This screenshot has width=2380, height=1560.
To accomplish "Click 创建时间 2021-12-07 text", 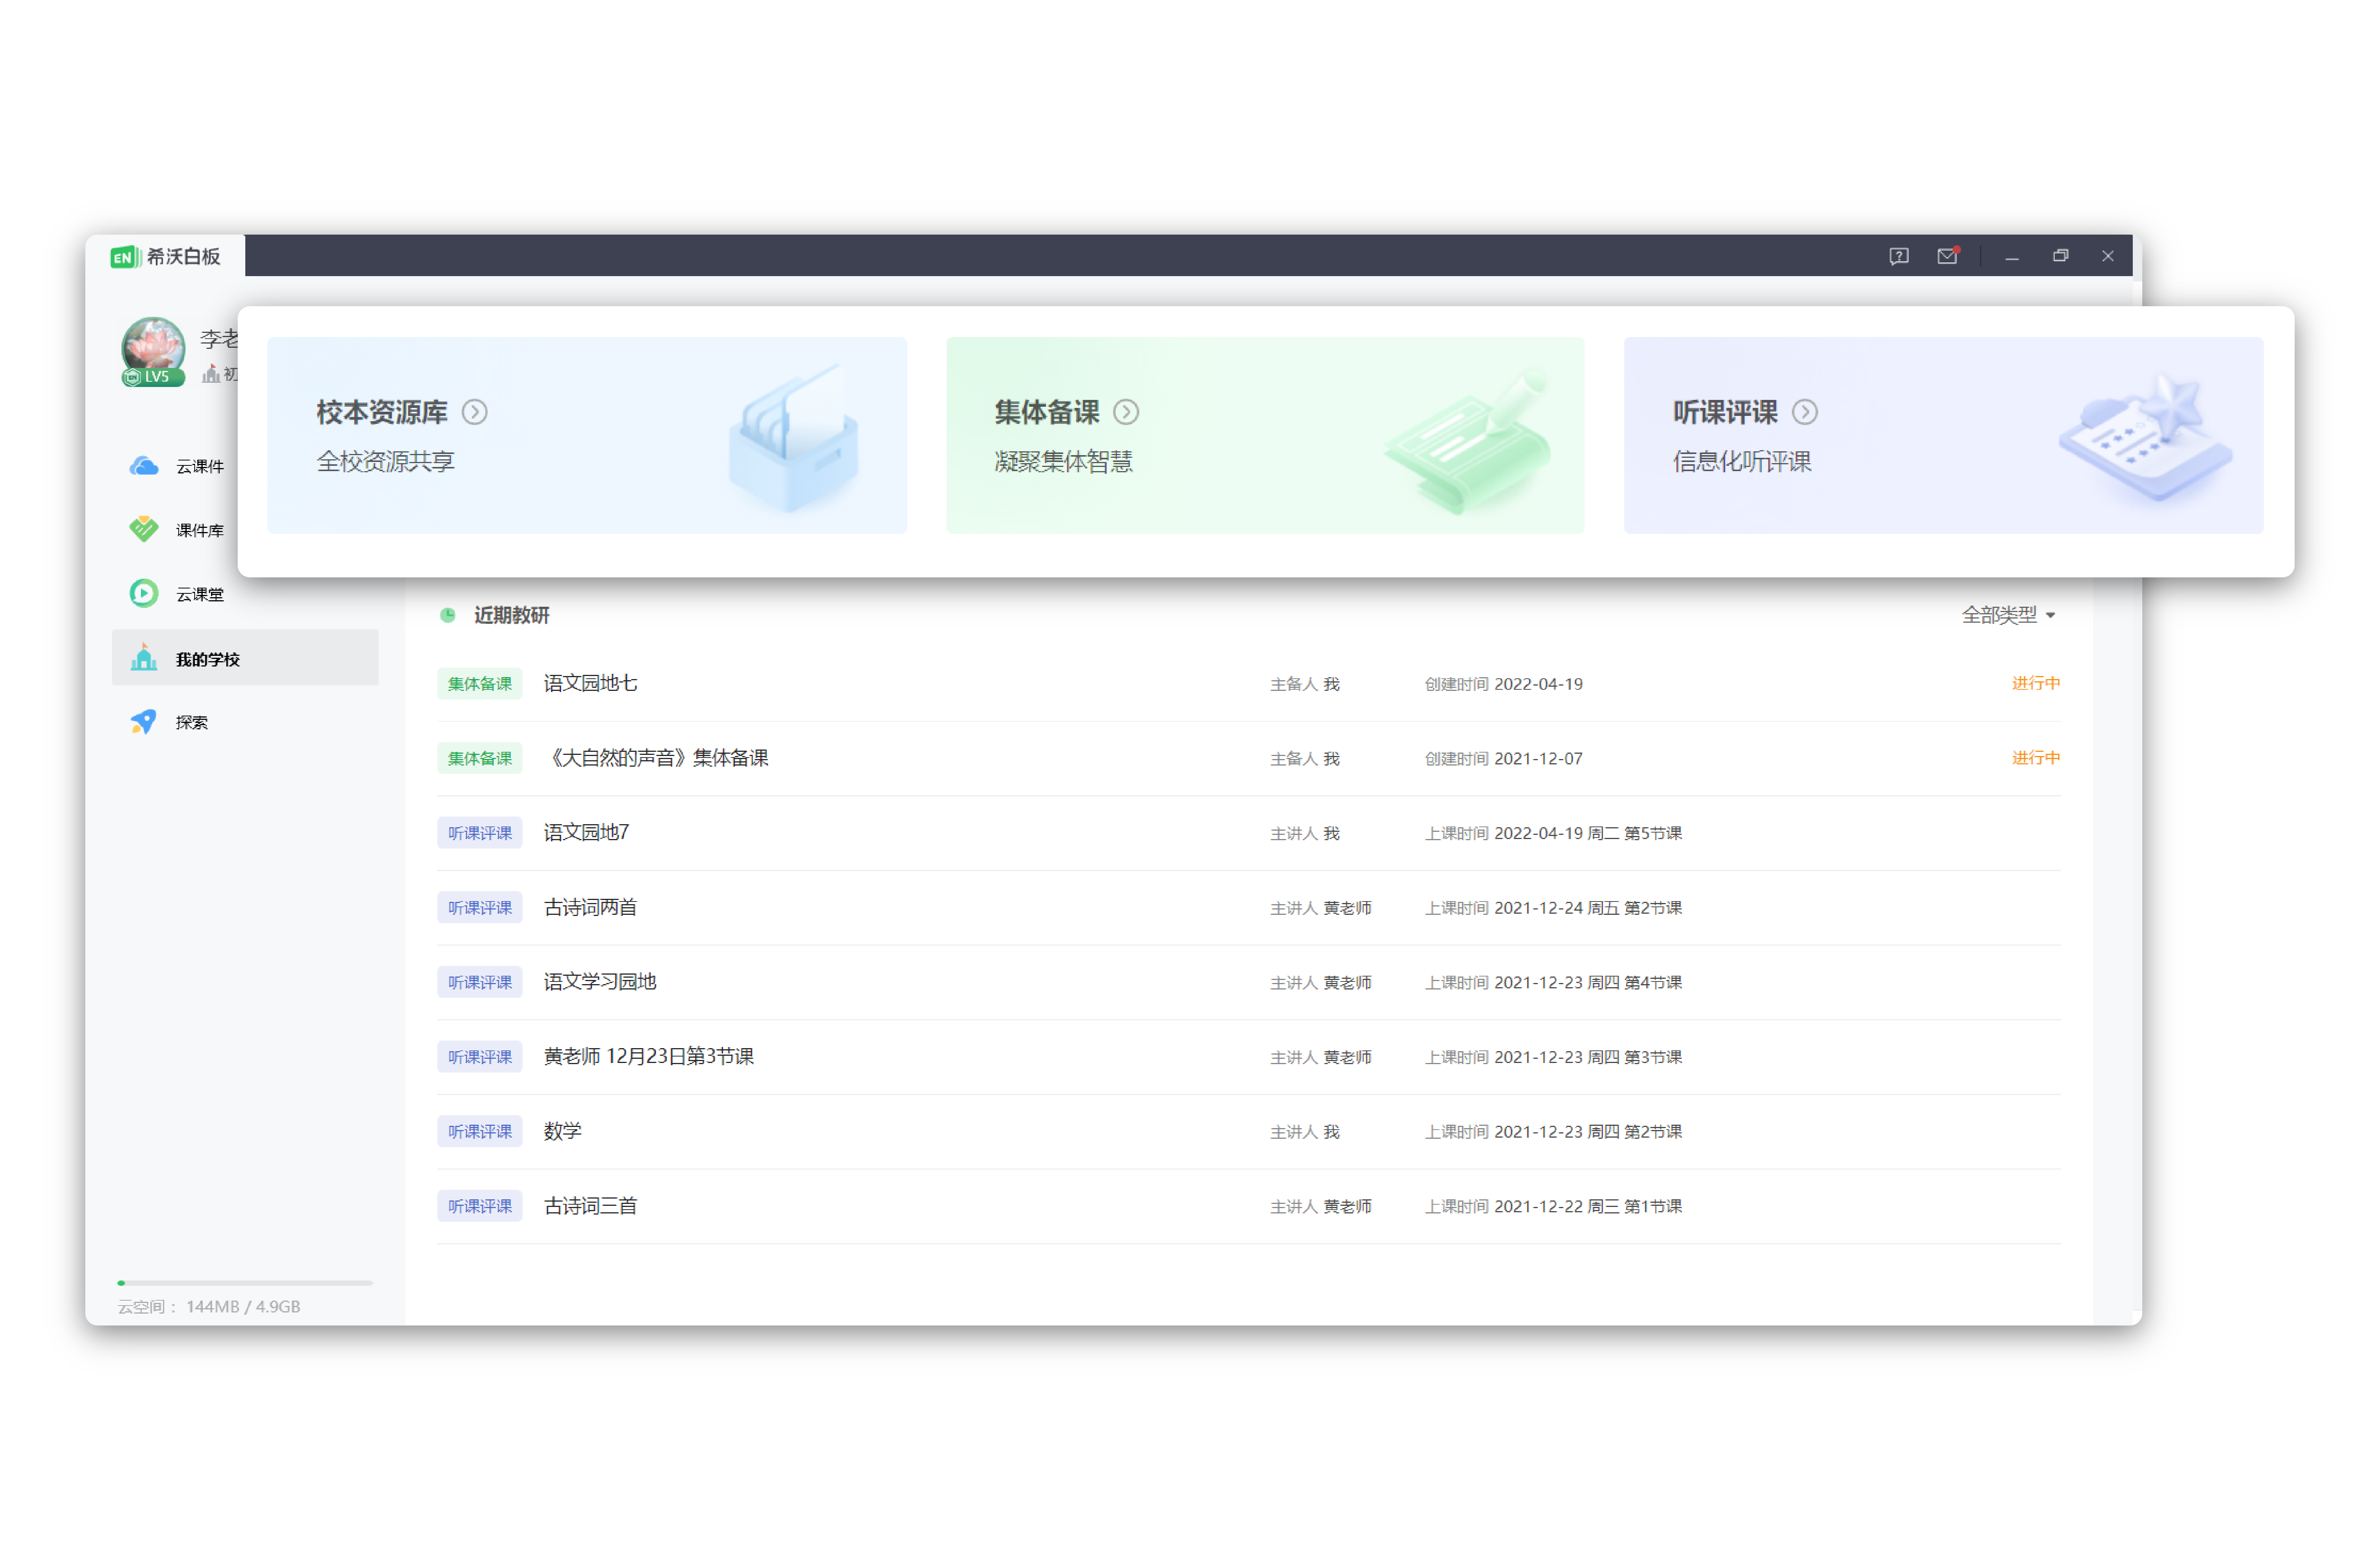I will 1504,759.
